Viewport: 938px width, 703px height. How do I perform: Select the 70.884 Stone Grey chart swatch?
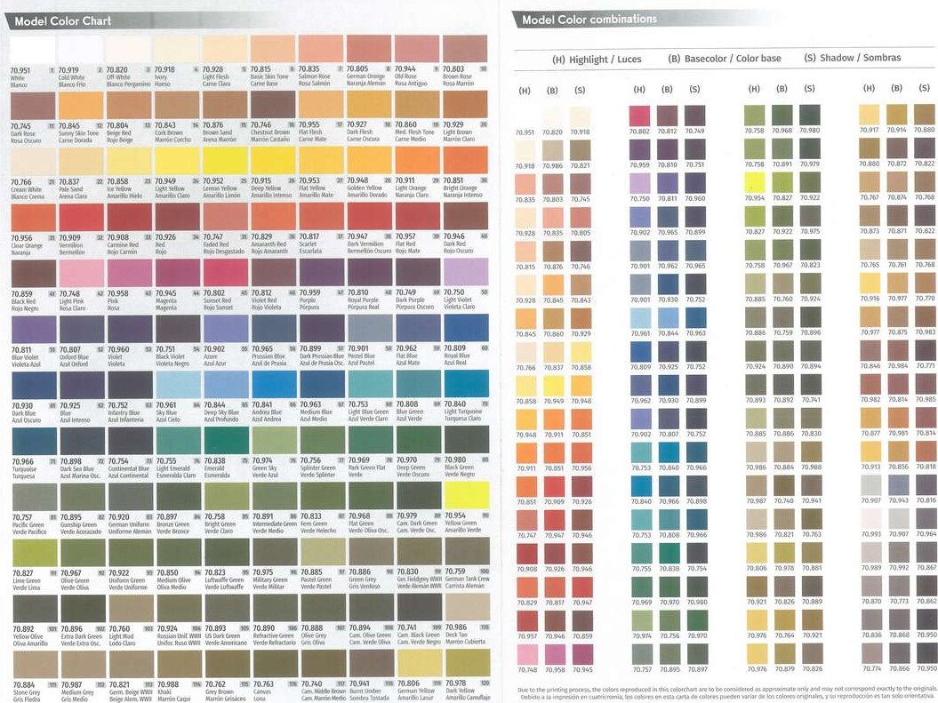[x=36, y=664]
